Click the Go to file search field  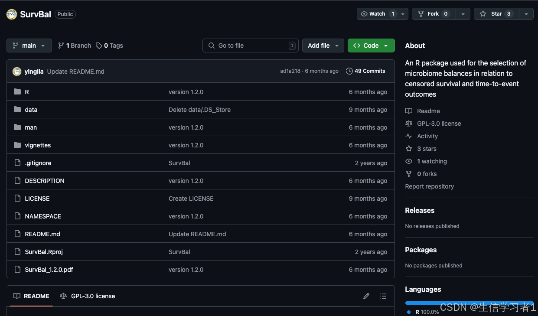click(x=251, y=46)
